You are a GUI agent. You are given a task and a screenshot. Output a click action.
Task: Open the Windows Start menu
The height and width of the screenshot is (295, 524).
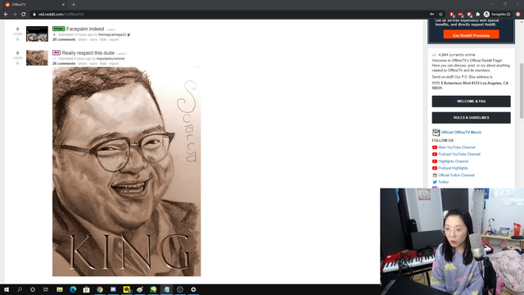pyautogui.click(x=7, y=289)
